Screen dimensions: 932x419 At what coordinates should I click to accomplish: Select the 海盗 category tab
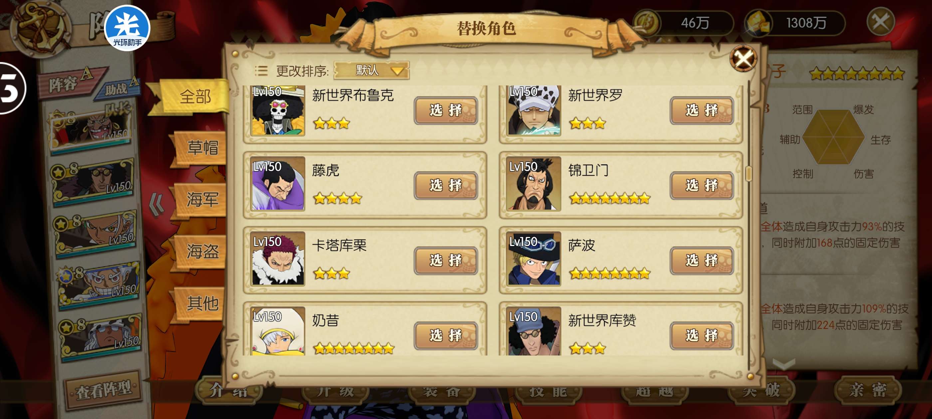(201, 251)
